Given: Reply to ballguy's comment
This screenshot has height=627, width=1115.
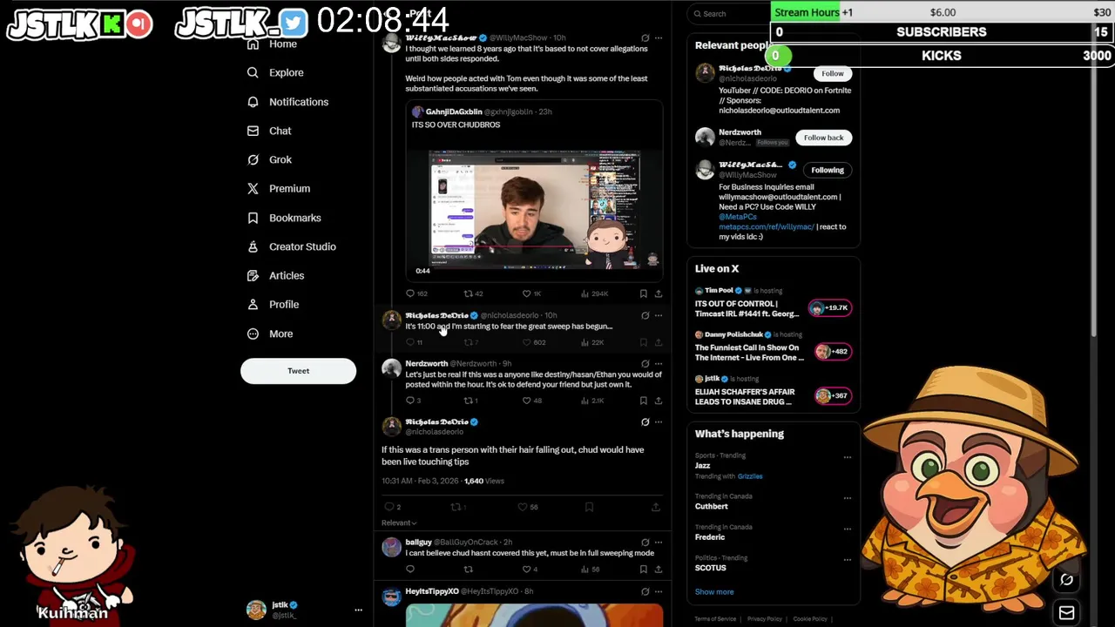Looking at the screenshot, I should [410, 570].
